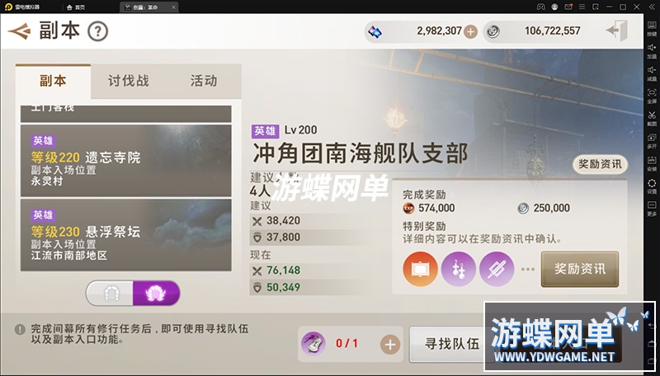660x376 pixels.
Task: Select 等级230 悬浮祭坛 dungeon
Action: tap(126, 235)
